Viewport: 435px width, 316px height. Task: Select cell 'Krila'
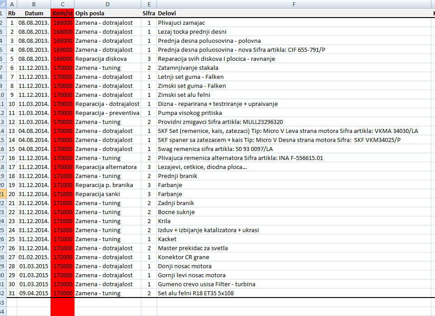(294, 221)
